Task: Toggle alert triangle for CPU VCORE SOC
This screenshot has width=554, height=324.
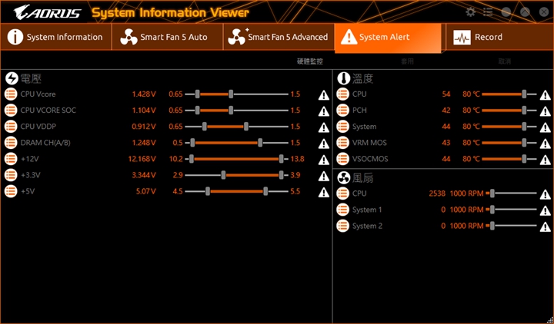Action: pos(324,111)
